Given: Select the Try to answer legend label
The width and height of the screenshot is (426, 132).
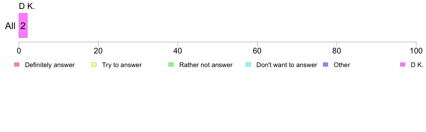Looking at the screenshot, I should pyautogui.click(x=122, y=65).
